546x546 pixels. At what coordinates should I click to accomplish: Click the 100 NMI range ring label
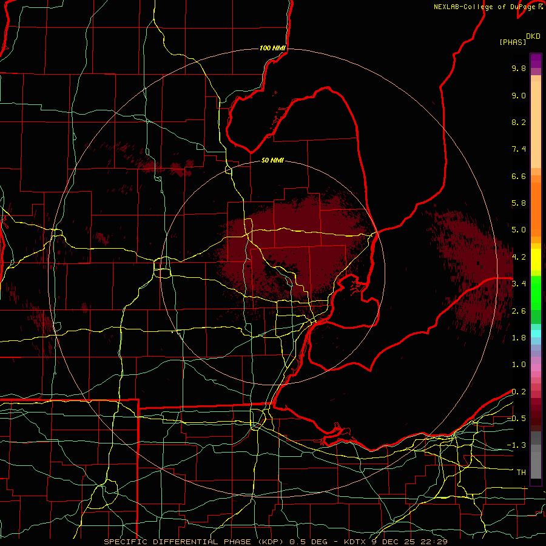point(272,48)
